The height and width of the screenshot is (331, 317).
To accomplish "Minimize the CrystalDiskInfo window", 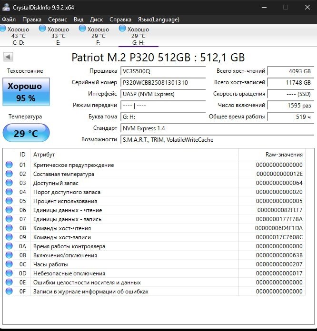I will point(264,7).
